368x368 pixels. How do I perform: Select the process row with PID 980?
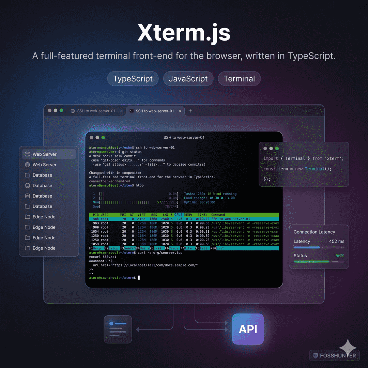coord(184,227)
